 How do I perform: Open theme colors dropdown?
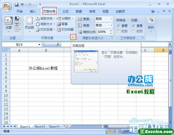pos(18,19)
